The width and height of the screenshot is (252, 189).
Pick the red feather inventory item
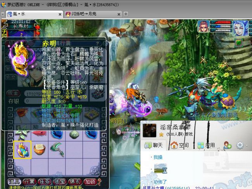pyautogui.click(x=40, y=134)
